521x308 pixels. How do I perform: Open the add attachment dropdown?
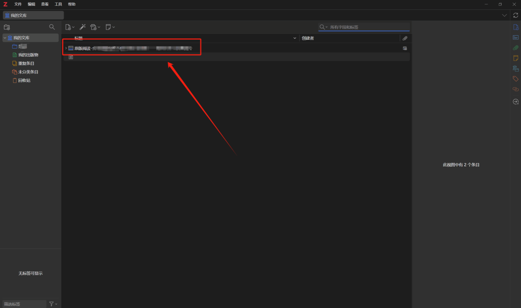(x=95, y=27)
